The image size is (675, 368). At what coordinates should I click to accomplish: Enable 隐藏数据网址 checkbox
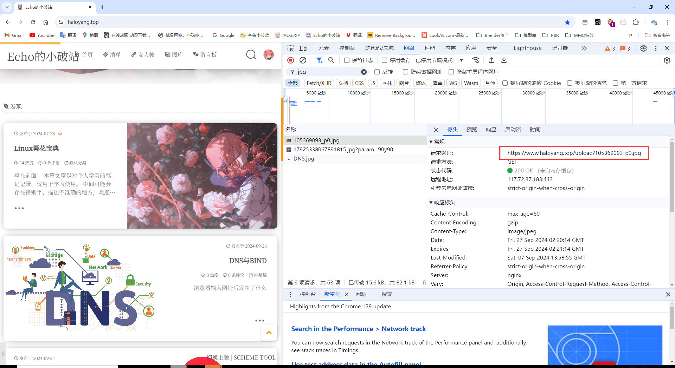click(405, 72)
